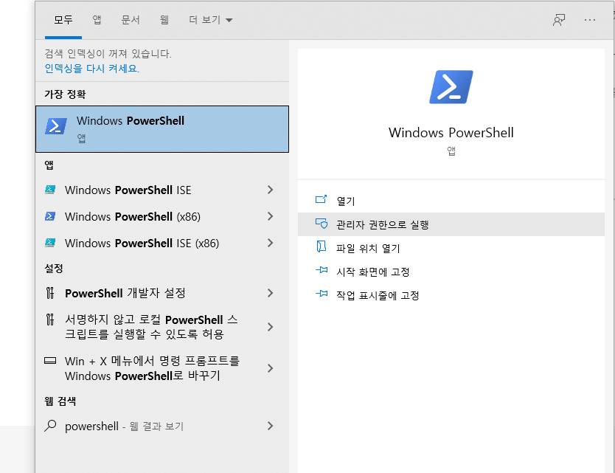This screenshot has width=615, height=473.
Task: Switch to the 웹 tab
Action: pyautogui.click(x=164, y=20)
